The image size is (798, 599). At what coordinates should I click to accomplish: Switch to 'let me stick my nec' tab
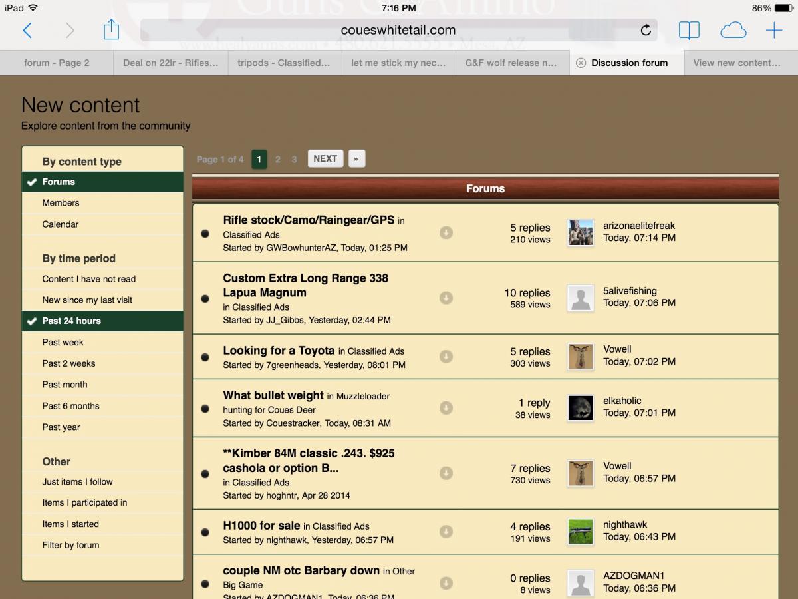[399, 63]
